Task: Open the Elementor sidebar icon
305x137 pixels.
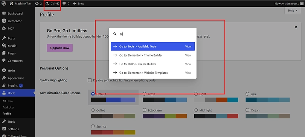Action: [x=4, y=21]
